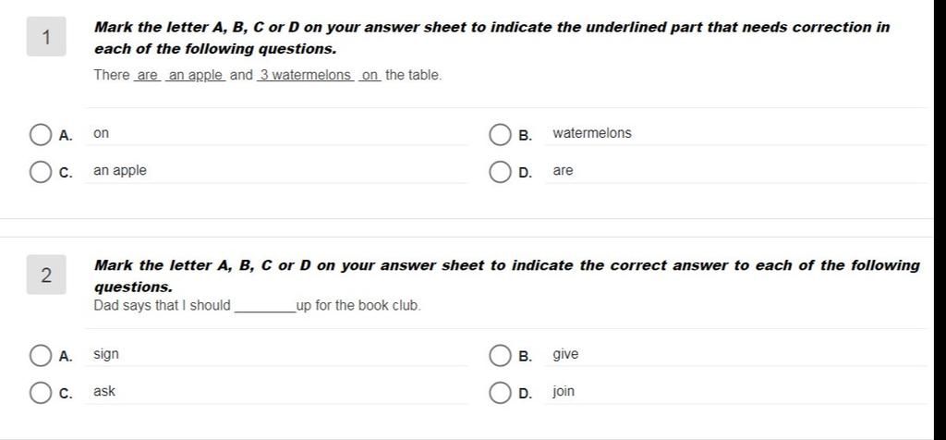Select radio circle C in question 2
Viewport: 946px width, 440px height.
click(x=41, y=393)
